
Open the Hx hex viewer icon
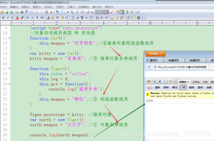[93, 12]
